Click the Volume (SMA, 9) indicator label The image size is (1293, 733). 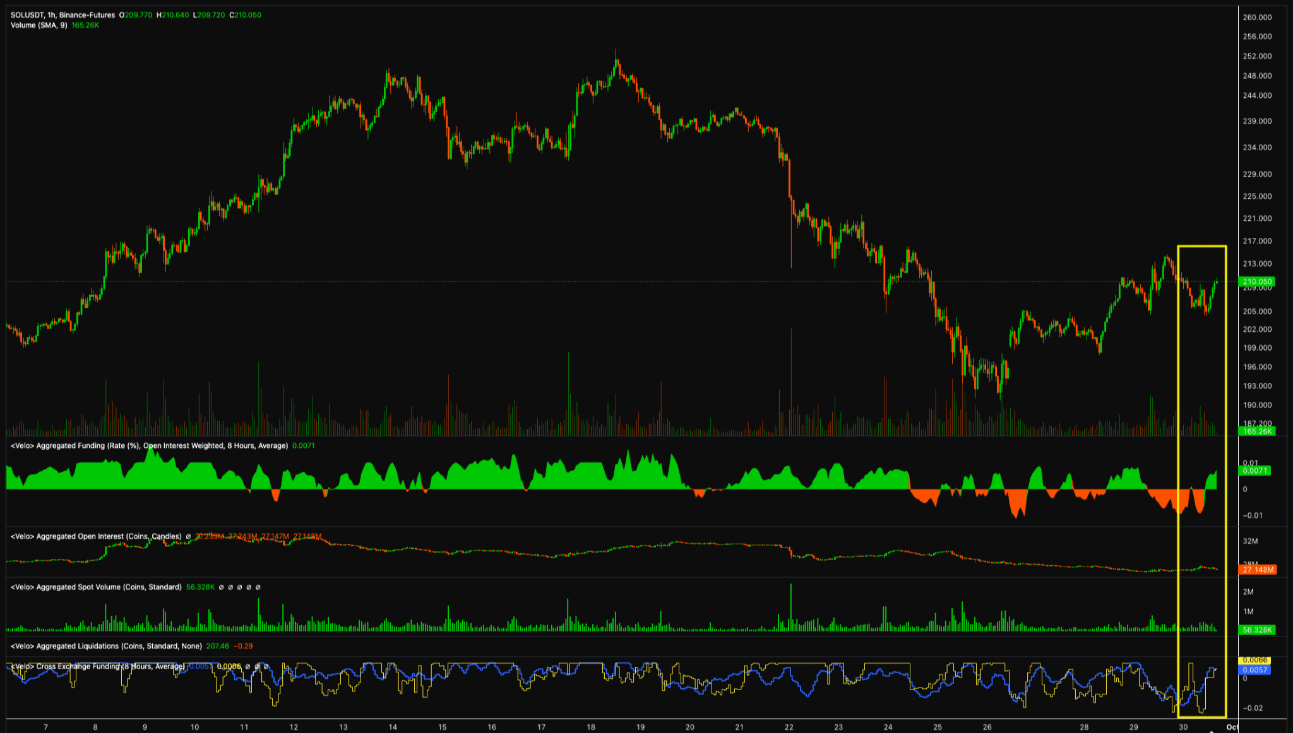point(39,25)
